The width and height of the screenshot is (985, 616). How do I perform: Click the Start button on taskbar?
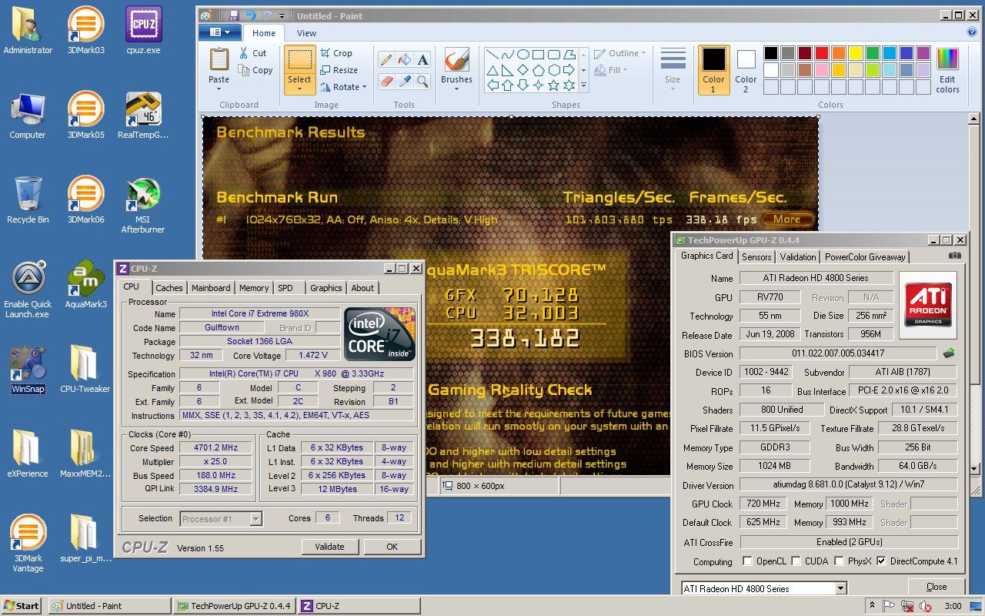tap(22, 606)
